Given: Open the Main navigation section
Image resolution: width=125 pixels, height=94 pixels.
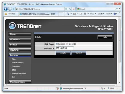Looking at the screenshot, I should point(20,34).
